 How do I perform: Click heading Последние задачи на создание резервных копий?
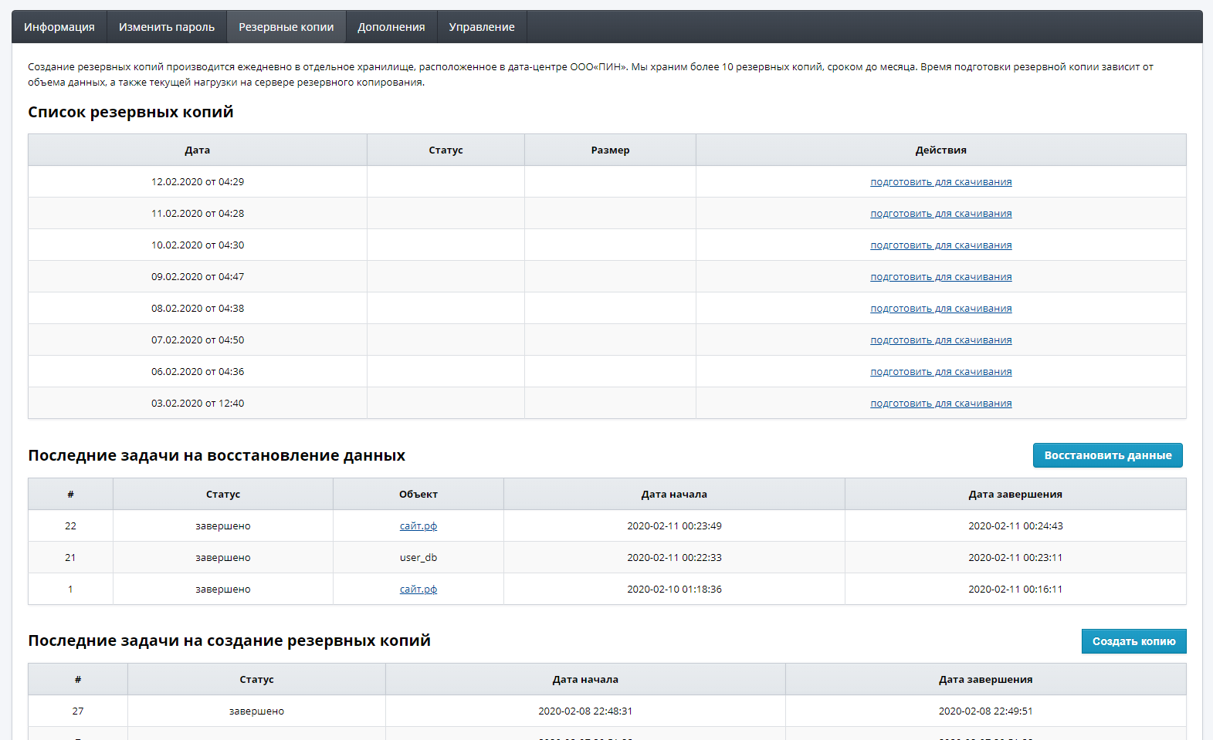coord(229,640)
